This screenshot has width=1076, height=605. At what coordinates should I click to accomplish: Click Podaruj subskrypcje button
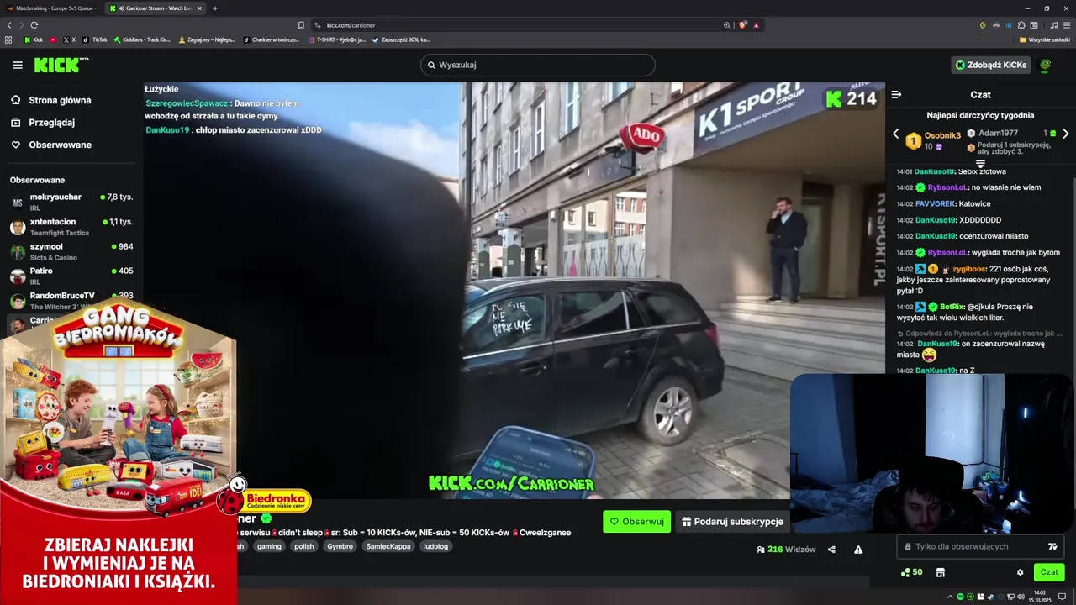731,521
